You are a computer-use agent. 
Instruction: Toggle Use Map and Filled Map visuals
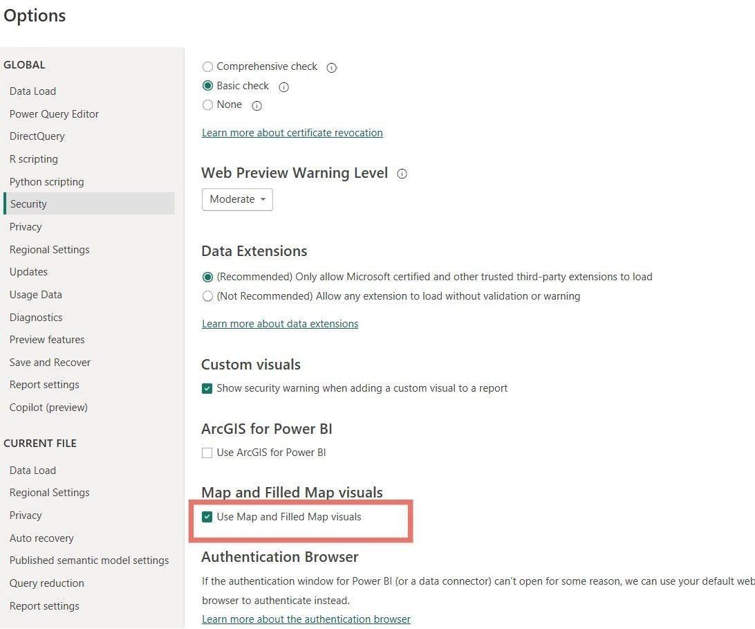click(x=207, y=517)
